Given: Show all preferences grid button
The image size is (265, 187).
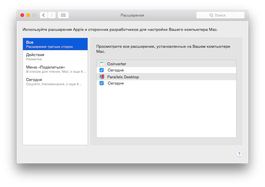Looking at the screenshot, I should click(63, 15).
